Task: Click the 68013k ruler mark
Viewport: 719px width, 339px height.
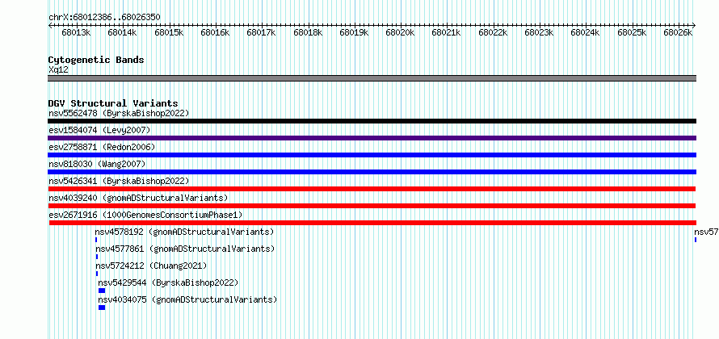Action: [x=76, y=32]
